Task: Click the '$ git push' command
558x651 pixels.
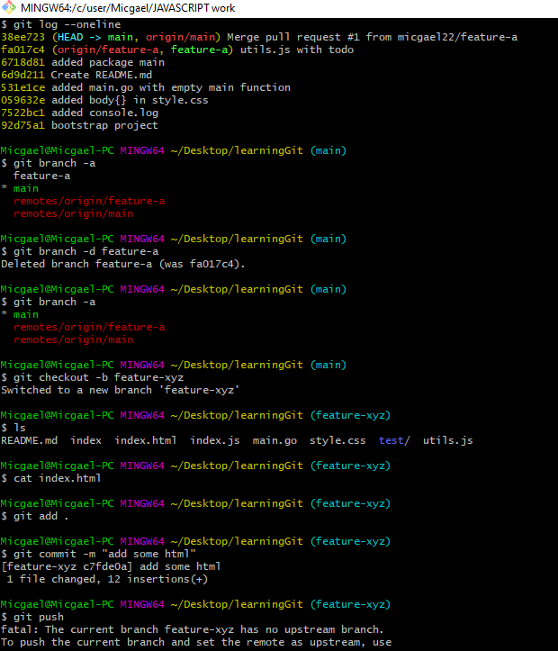Action: tap(32, 617)
